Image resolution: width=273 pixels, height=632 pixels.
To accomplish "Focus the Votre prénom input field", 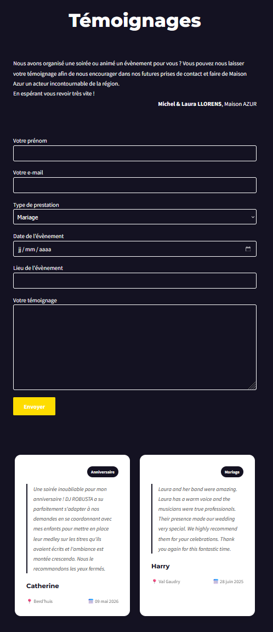I will coord(135,154).
